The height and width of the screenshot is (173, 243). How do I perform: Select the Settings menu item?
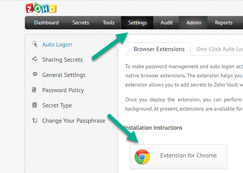point(138,23)
